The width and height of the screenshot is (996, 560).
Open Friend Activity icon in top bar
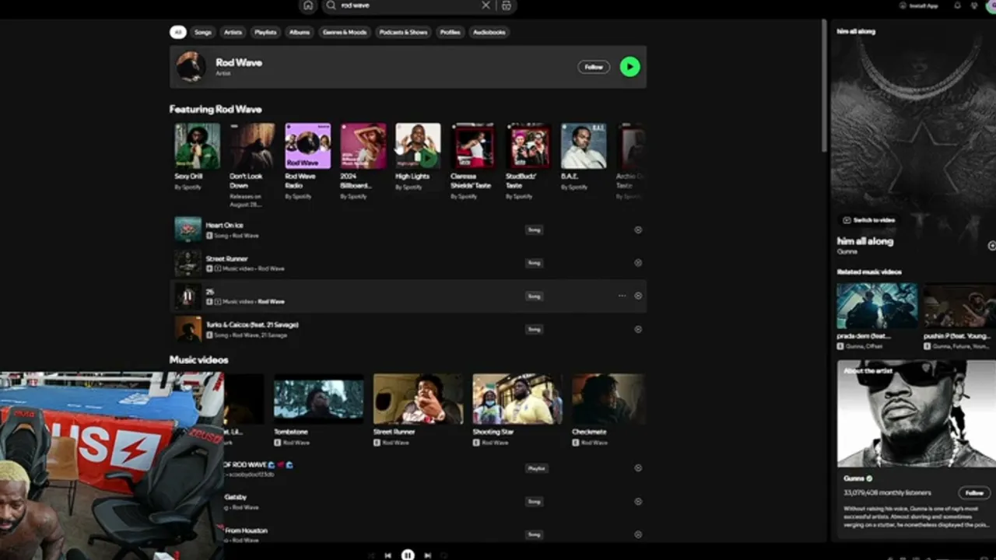tap(974, 5)
